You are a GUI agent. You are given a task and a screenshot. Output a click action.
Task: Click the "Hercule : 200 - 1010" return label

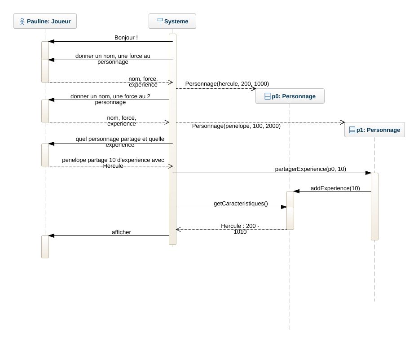pos(240,229)
